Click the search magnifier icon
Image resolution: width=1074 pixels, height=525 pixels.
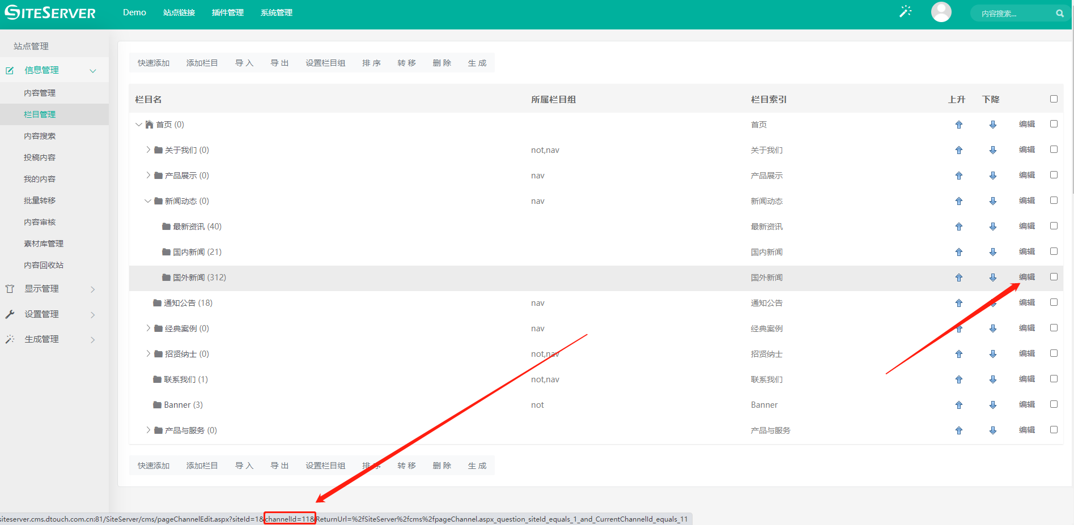[1059, 14]
